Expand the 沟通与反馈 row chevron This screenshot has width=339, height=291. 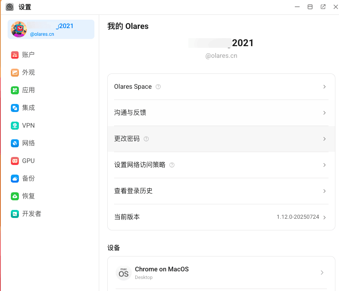pos(324,113)
